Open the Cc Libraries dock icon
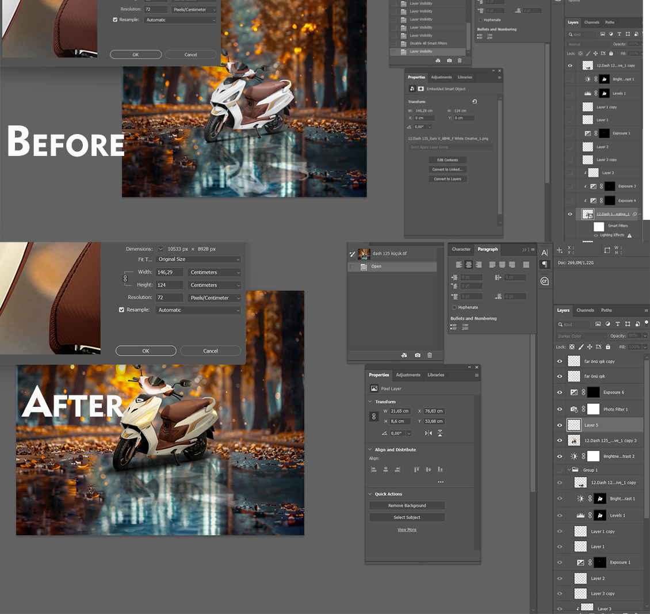This screenshot has height=614, width=650. pyautogui.click(x=545, y=281)
